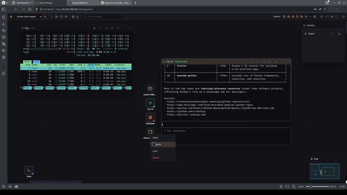
Task: Open the top 10 agent tile
Action: (150, 103)
